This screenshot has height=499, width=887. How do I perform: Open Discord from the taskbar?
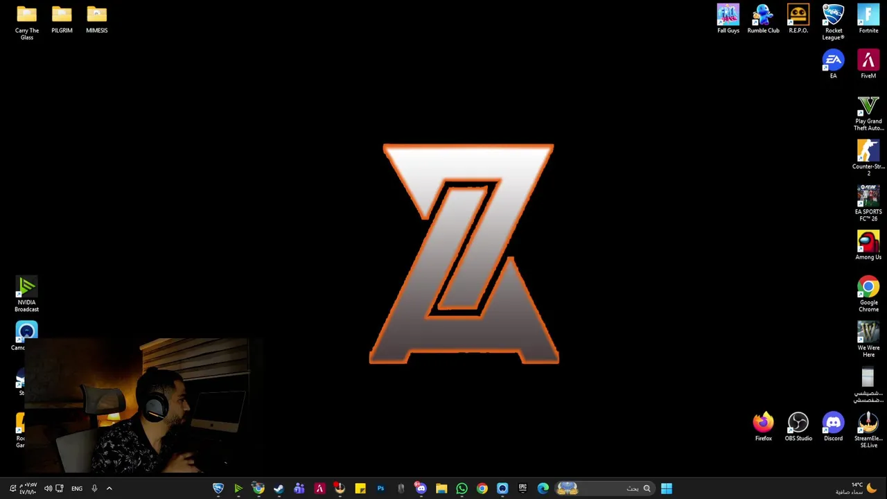pyautogui.click(x=421, y=489)
